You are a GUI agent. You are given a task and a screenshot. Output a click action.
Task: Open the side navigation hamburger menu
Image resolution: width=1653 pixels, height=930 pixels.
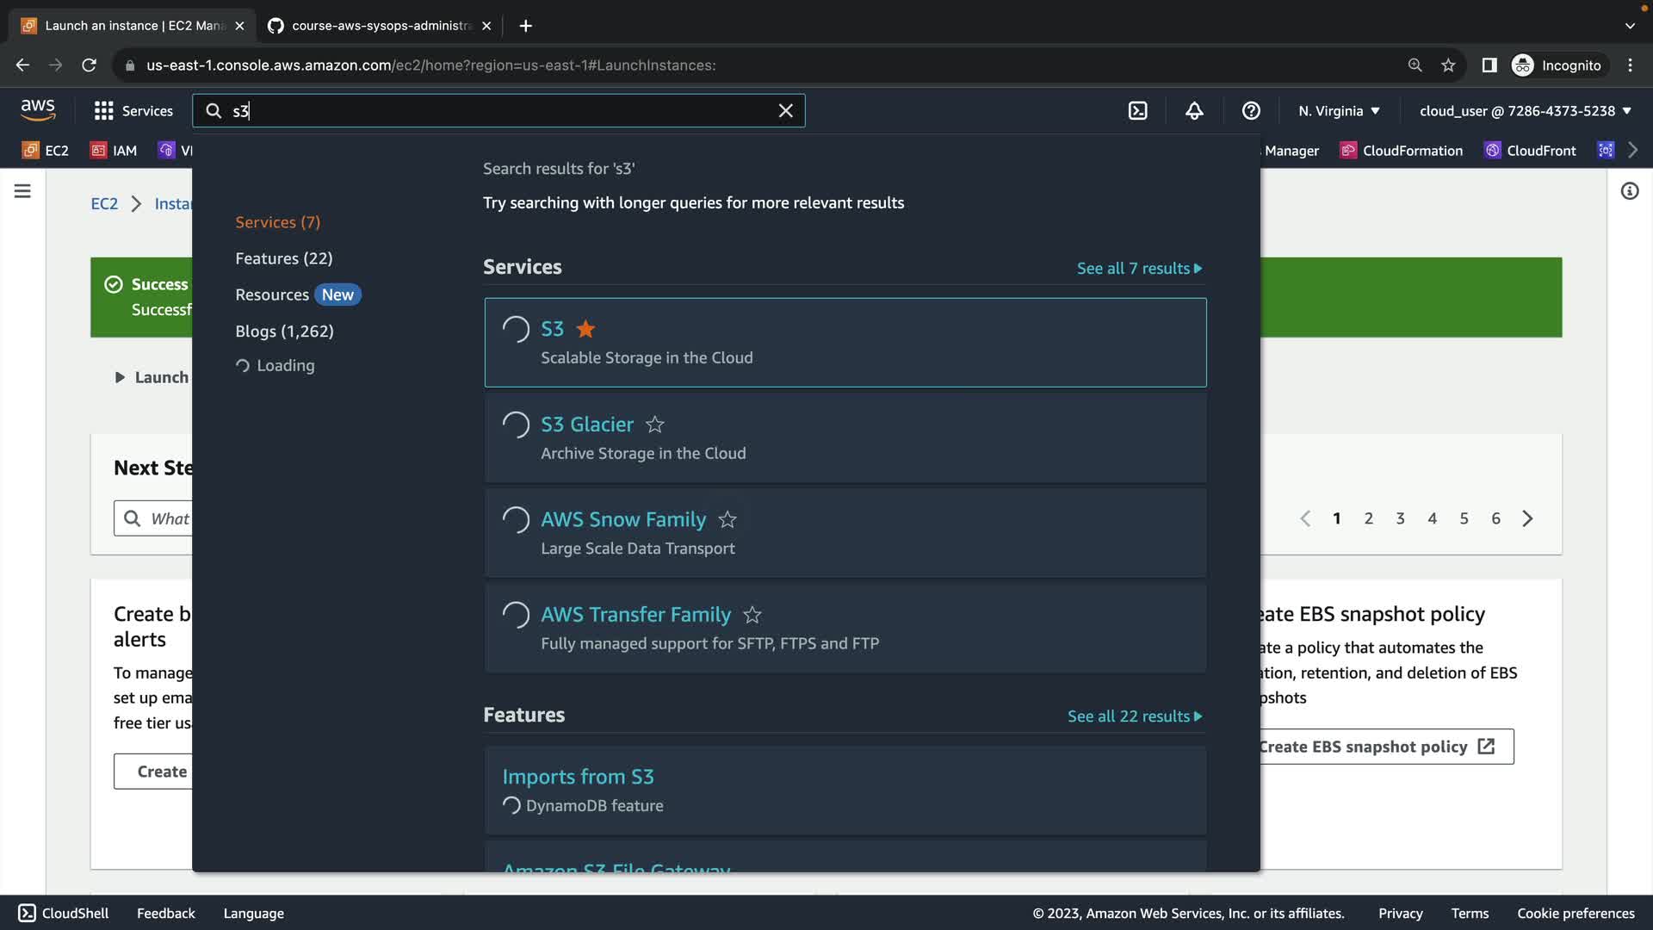point(22,191)
